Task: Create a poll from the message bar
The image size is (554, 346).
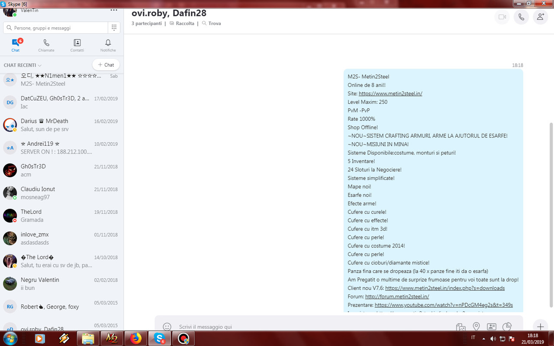Action: [507, 327]
